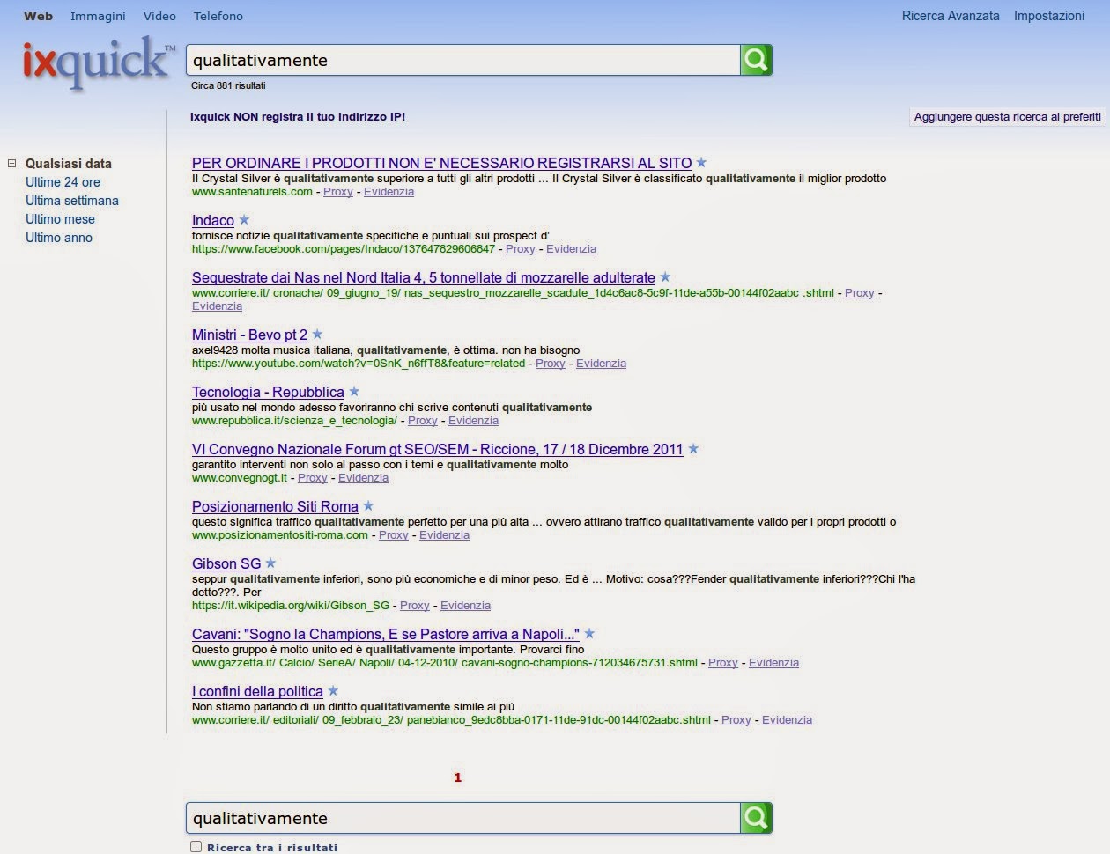
Task: Open the Indaco result title
Action: click(x=213, y=220)
